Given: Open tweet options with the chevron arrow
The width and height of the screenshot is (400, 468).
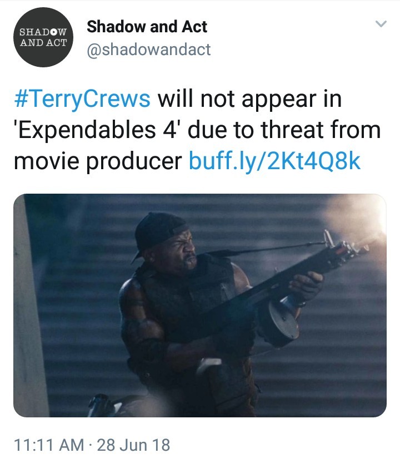Looking at the screenshot, I should (381, 24).
